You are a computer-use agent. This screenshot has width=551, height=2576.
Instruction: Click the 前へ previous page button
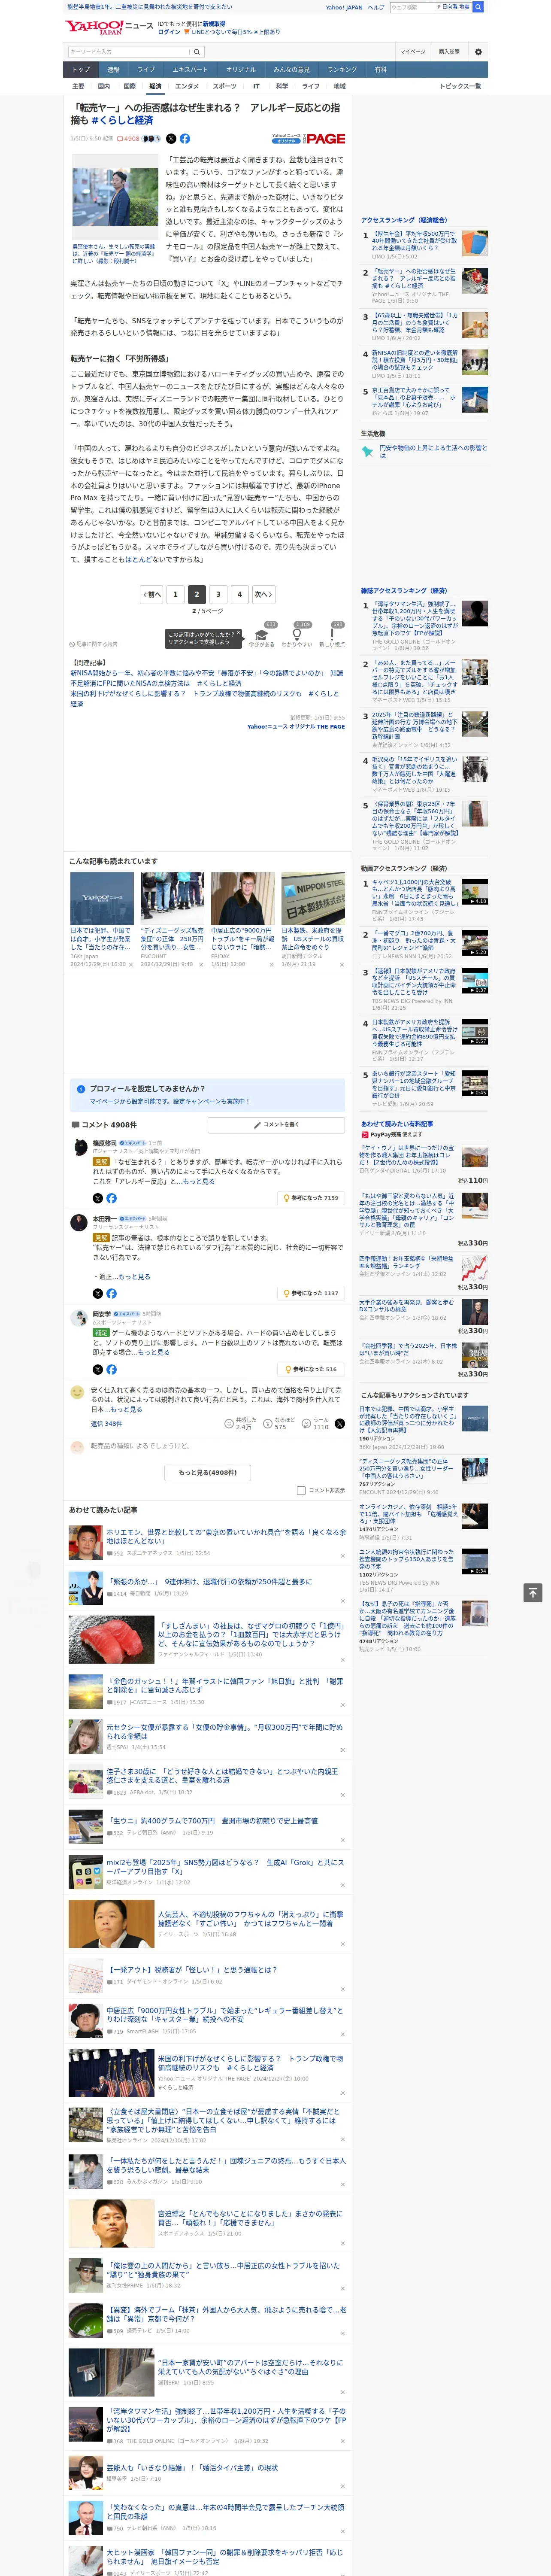152,594
